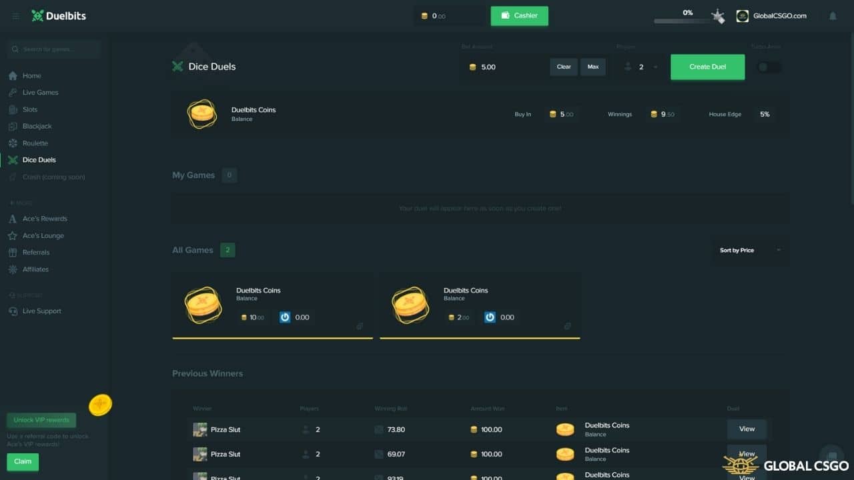Select Dice Duels in sidebar
This screenshot has width=854, height=480.
[x=39, y=160]
